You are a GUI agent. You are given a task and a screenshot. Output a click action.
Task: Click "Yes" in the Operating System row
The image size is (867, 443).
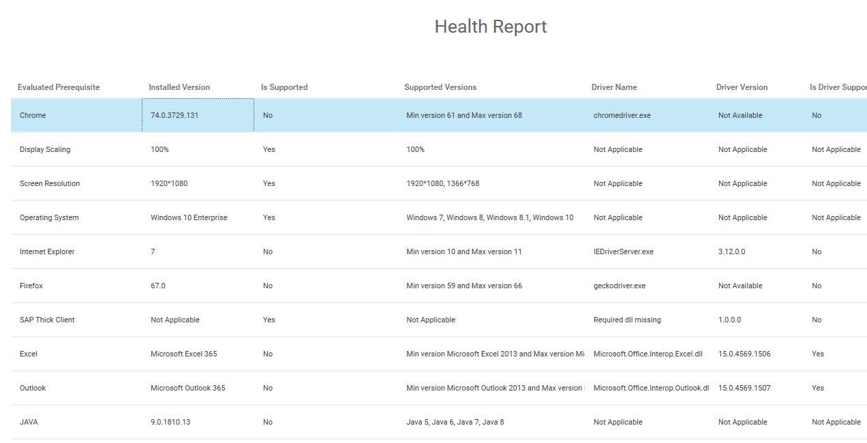[269, 217]
